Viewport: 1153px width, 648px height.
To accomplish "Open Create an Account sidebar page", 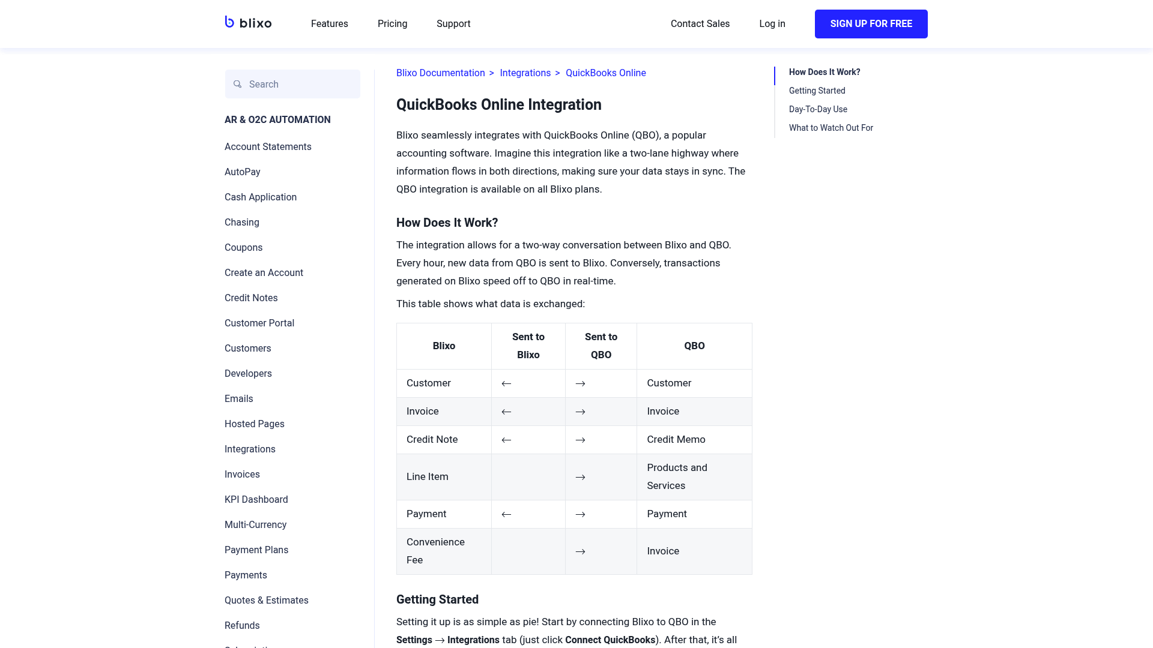I will pos(264,273).
